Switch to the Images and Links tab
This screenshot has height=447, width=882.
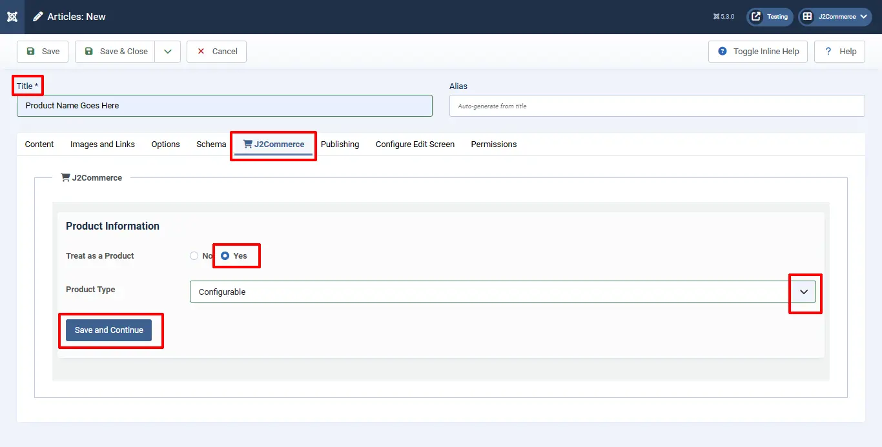[x=103, y=144]
